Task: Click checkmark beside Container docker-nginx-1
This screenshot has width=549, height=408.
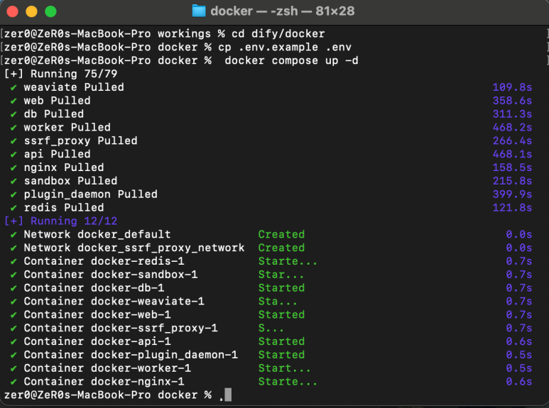Action: (x=13, y=382)
